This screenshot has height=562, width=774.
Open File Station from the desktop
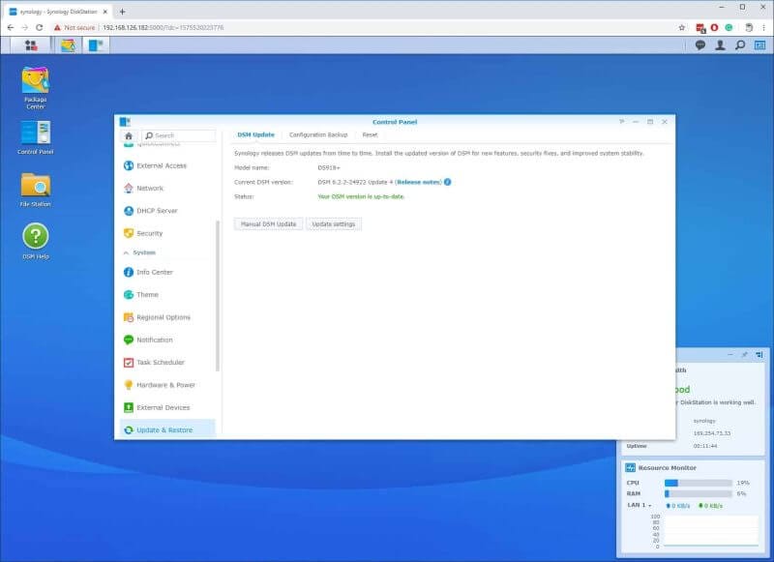click(x=35, y=184)
